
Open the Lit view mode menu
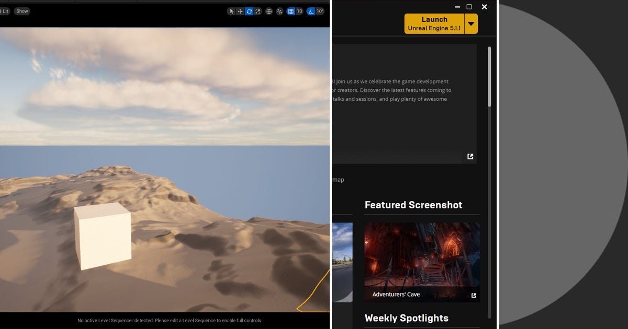pyautogui.click(x=4, y=11)
